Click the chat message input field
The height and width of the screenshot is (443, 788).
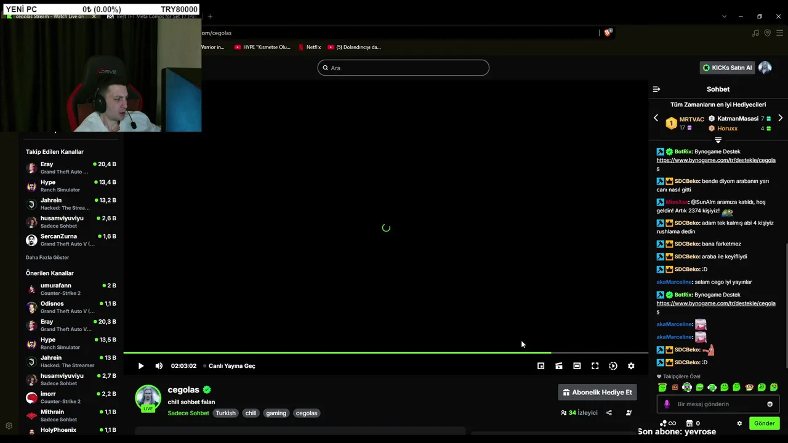pos(718,404)
